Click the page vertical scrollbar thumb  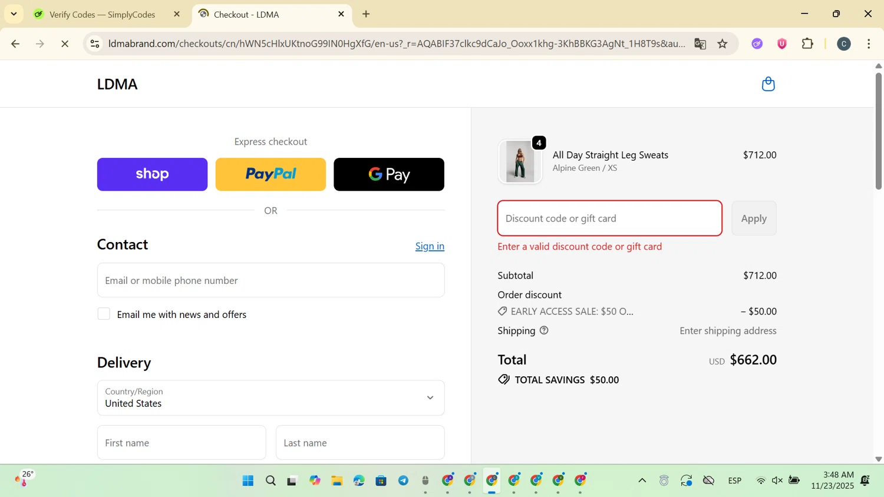point(878,131)
